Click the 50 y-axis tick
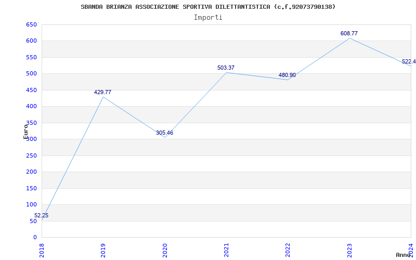The image size is (416, 260). [x=33, y=221]
